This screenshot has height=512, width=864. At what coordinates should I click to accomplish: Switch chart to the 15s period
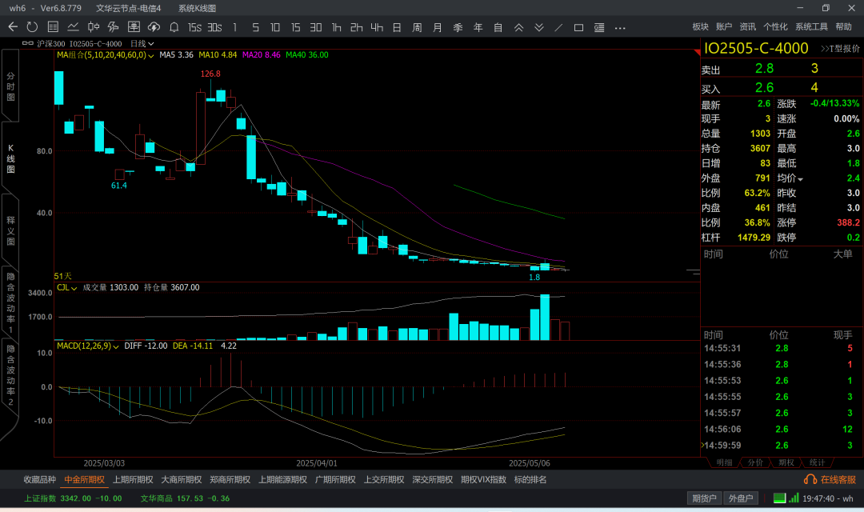194,27
